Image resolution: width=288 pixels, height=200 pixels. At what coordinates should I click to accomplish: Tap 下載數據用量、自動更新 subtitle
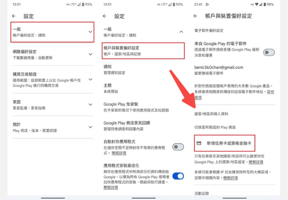pyautogui.click(x=32, y=58)
